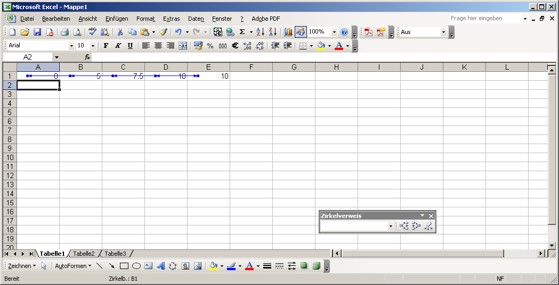Open the Bearbeiten menu
The image size is (559, 285).
pos(56,19)
